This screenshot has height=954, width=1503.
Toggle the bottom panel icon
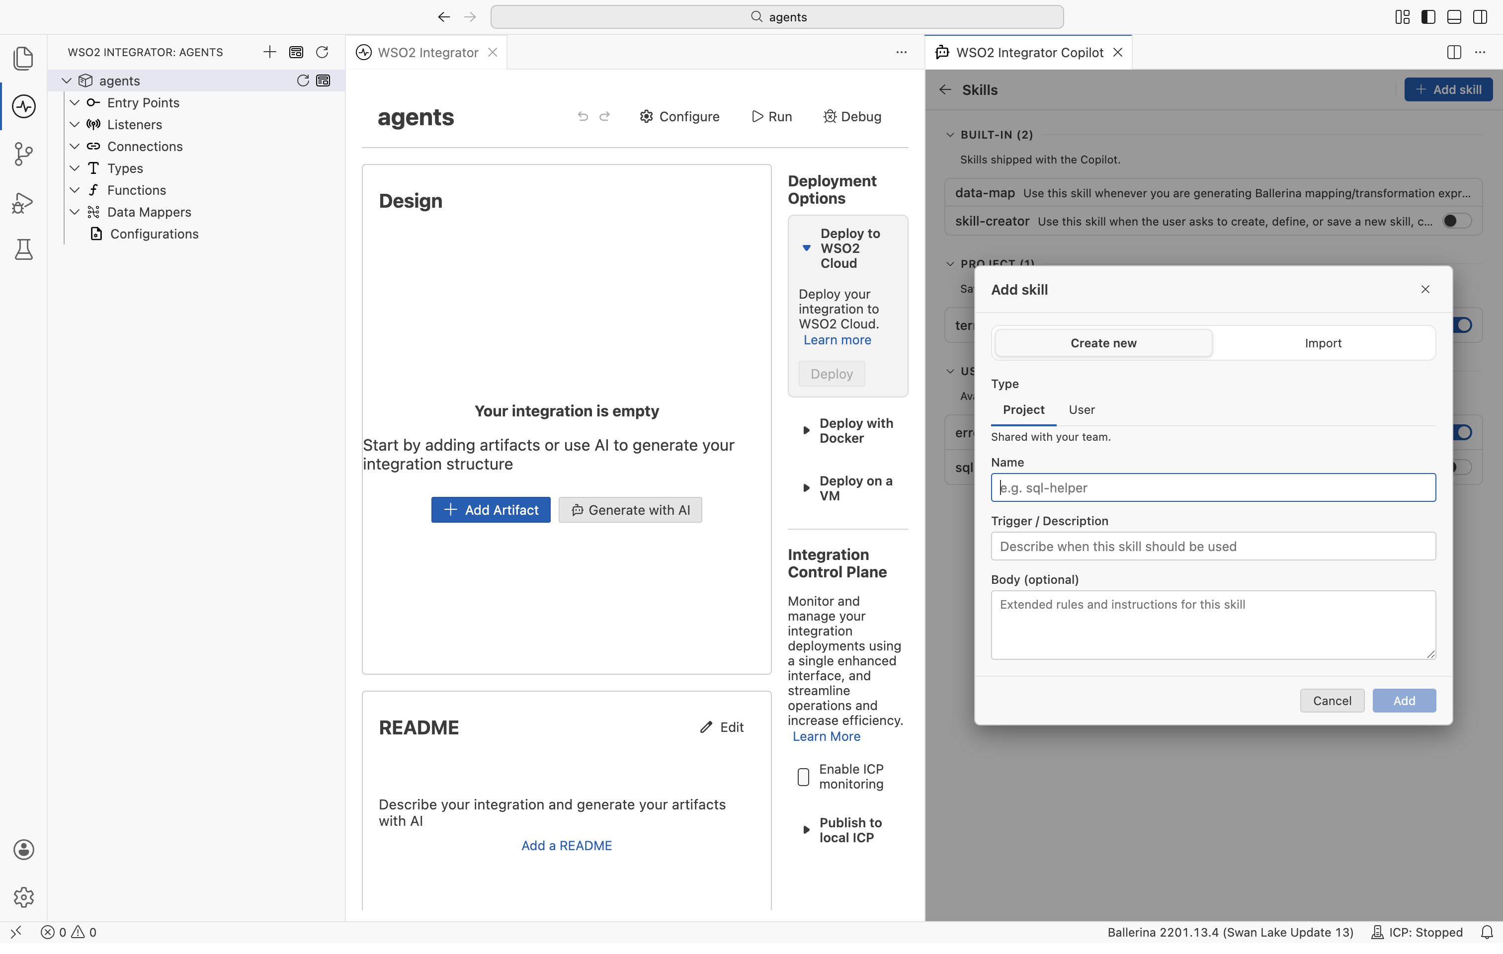[1454, 17]
